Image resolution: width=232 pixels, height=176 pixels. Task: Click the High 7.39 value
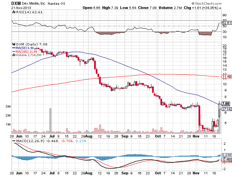110,8
